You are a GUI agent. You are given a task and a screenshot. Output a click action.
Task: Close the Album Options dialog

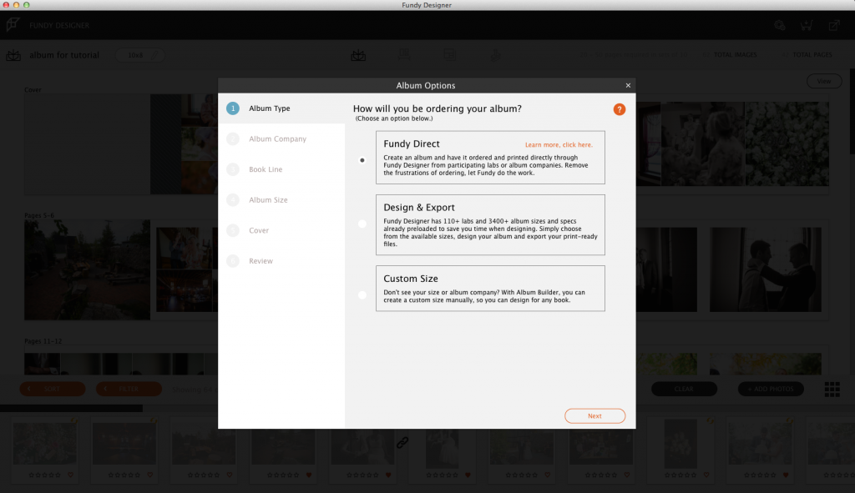tap(628, 85)
